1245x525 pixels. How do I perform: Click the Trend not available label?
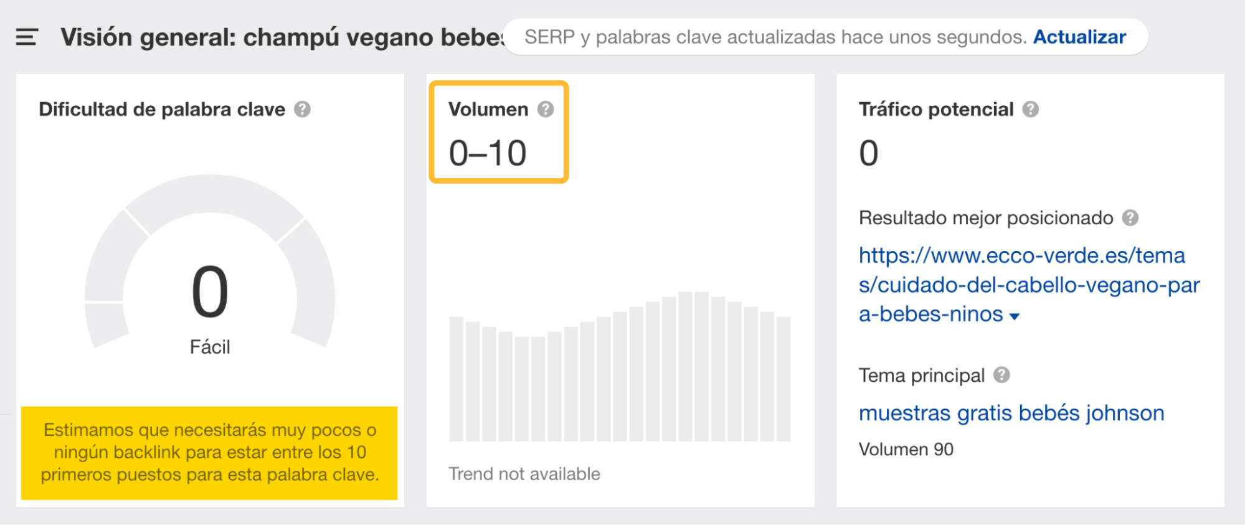point(524,473)
